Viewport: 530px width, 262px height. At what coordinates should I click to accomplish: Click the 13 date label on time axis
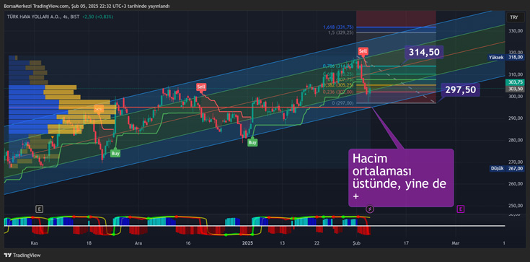coord(283,243)
